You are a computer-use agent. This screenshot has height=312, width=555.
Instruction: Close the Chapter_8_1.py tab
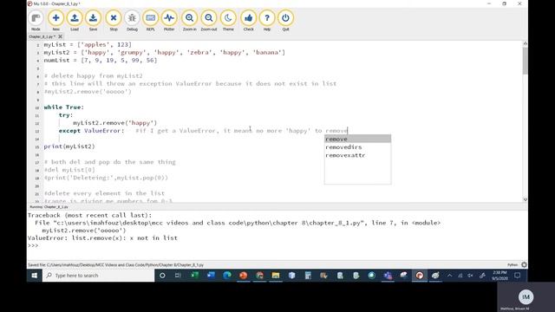(60, 36)
